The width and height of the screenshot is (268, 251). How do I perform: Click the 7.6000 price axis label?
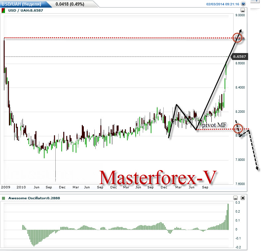pyautogui.click(x=240, y=184)
